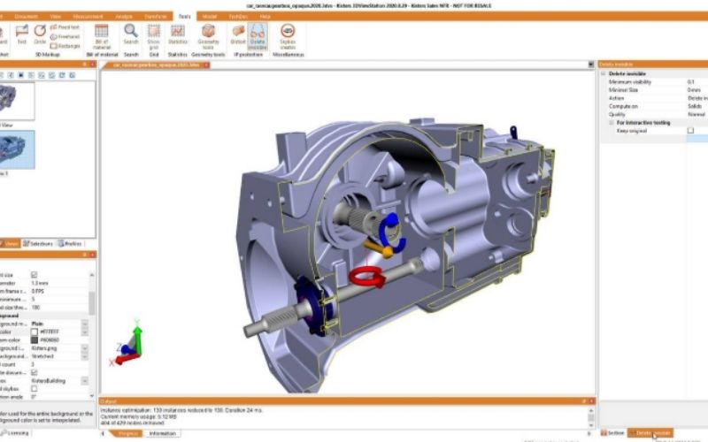Image resolution: width=708 pixels, height=442 pixels.
Task: Activate the Delete invisible ribbon tool
Action: (258, 36)
